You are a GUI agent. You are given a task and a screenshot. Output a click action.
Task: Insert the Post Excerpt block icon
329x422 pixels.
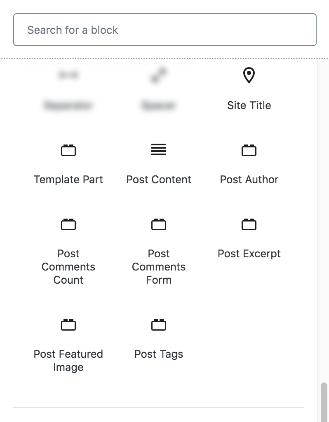[249, 224]
